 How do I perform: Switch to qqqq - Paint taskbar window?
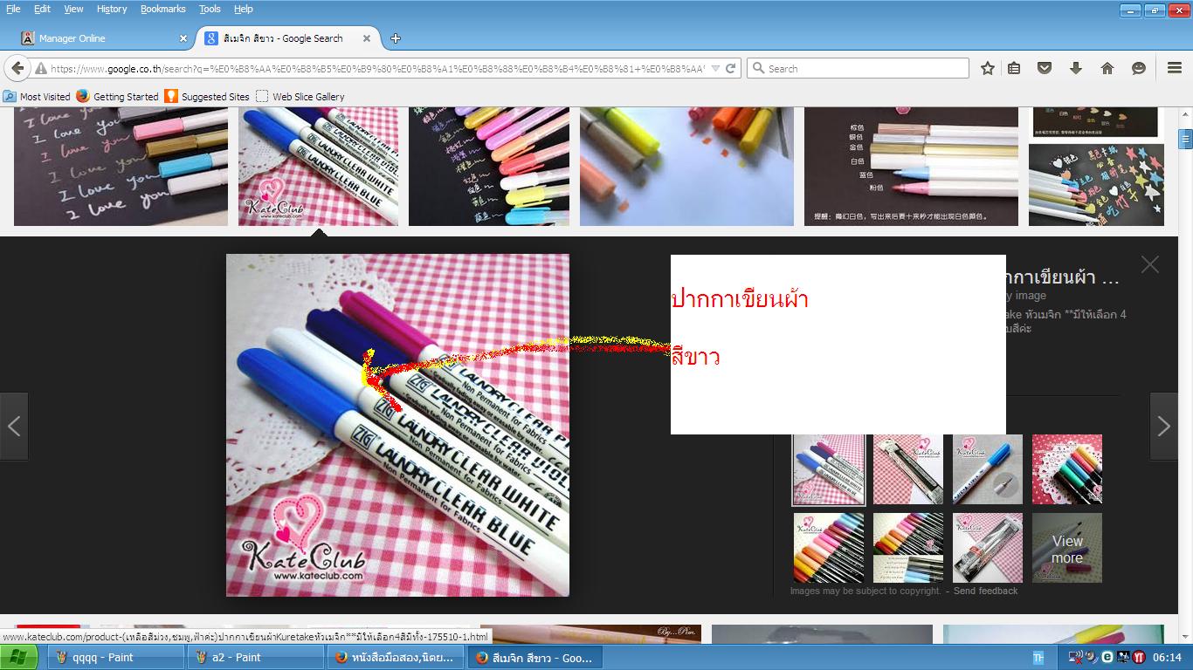point(115,658)
